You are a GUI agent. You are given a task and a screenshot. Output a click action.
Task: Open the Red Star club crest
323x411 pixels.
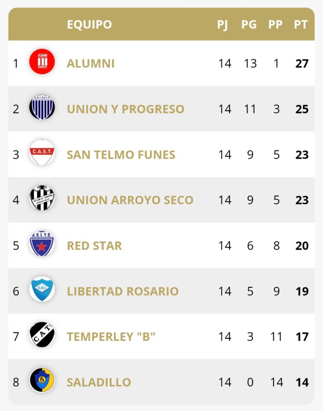42,244
